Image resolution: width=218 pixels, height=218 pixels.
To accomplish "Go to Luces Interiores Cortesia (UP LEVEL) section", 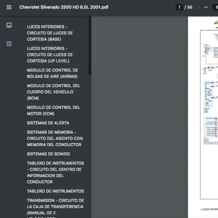I will tap(50, 55).
